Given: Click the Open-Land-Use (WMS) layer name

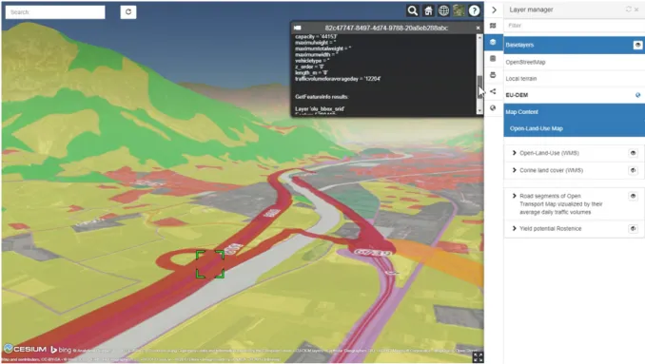Looking at the screenshot, I should [549, 153].
